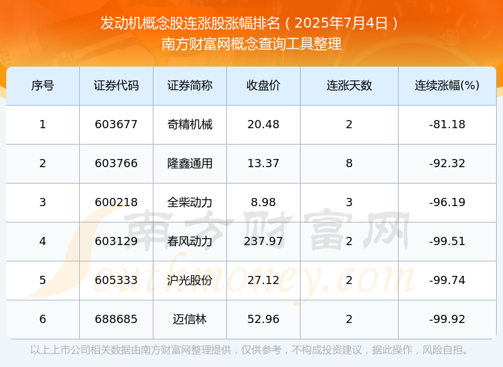Select the 证券简称 column header
This screenshot has width=503, height=367.
point(190,85)
